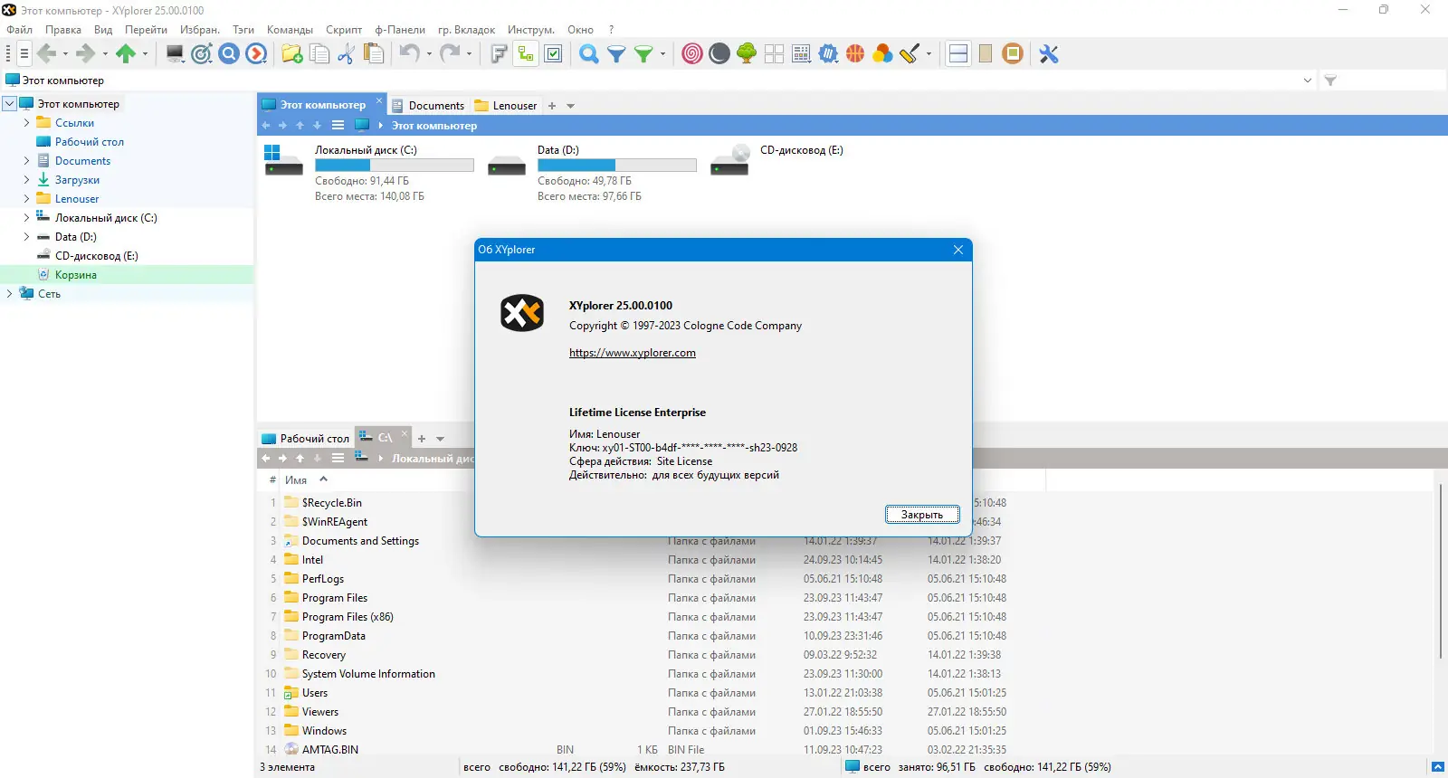Add a new tab in the top pane
This screenshot has height=778, width=1448.
pyautogui.click(x=552, y=106)
